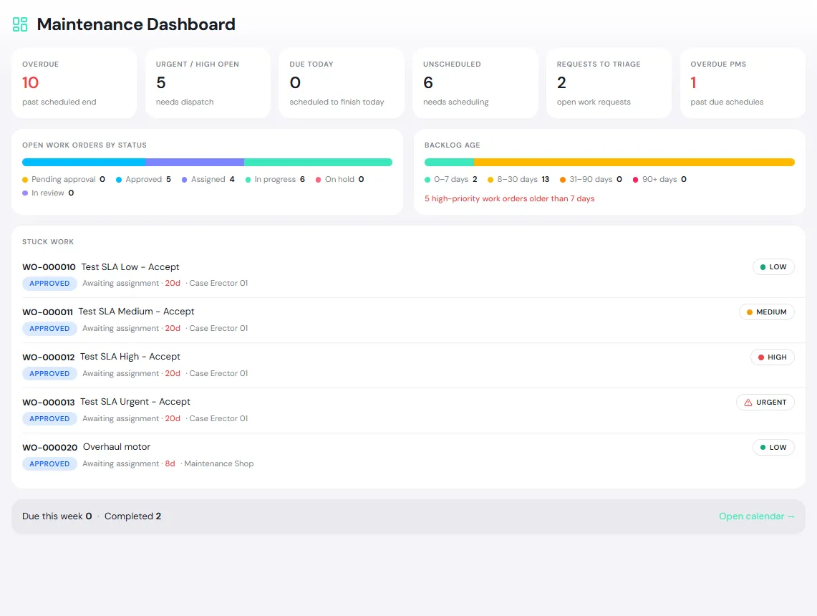Select the 31–90 days legend entry
The image size is (817, 616).
pos(591,179)
